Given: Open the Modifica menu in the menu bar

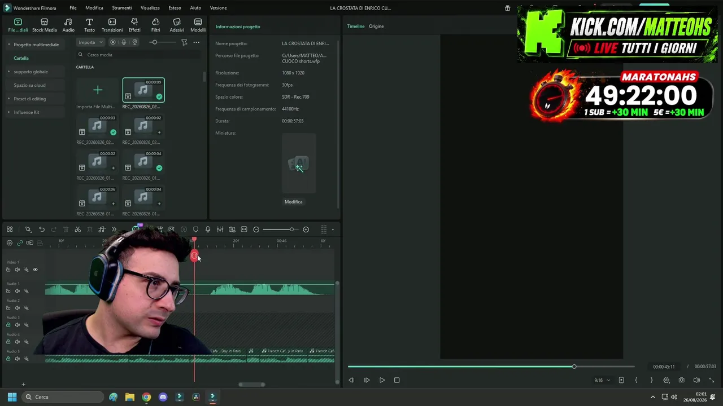Looking at the screenshot, I should pyautogui.click(x=94, y=8).
